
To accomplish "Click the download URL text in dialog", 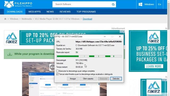I will click(x=99, y=42).
